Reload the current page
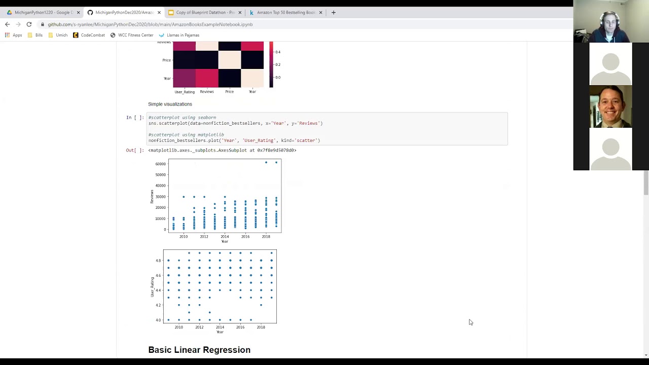The width and height of the screenshot is (649, 365). pyautogui.click(x=29, y=24)
